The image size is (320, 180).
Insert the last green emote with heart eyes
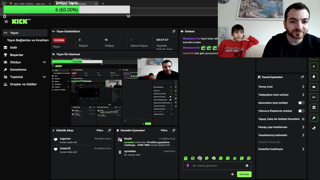(249, 158)
